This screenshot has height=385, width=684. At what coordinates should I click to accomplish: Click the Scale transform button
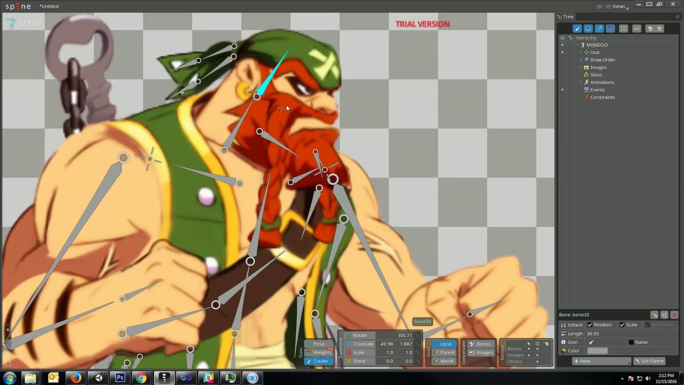[359, 353]
